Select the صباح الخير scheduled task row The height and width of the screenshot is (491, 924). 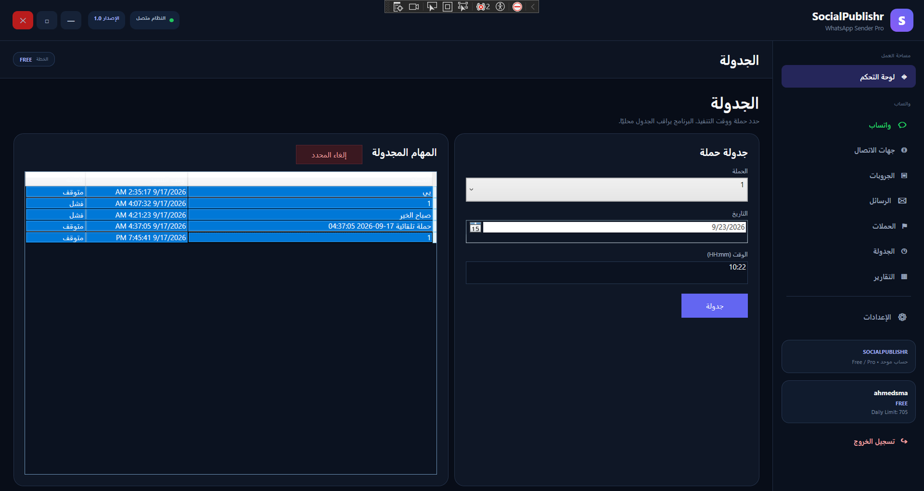pos(230,215)
